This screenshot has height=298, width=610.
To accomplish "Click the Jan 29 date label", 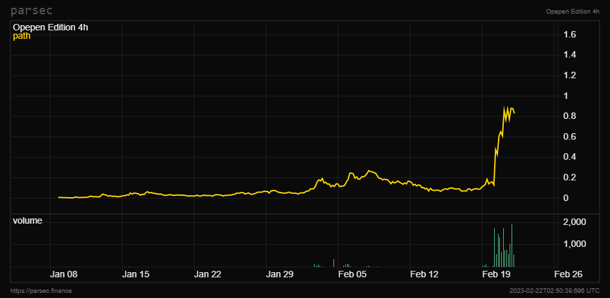I will coord(280,274).
